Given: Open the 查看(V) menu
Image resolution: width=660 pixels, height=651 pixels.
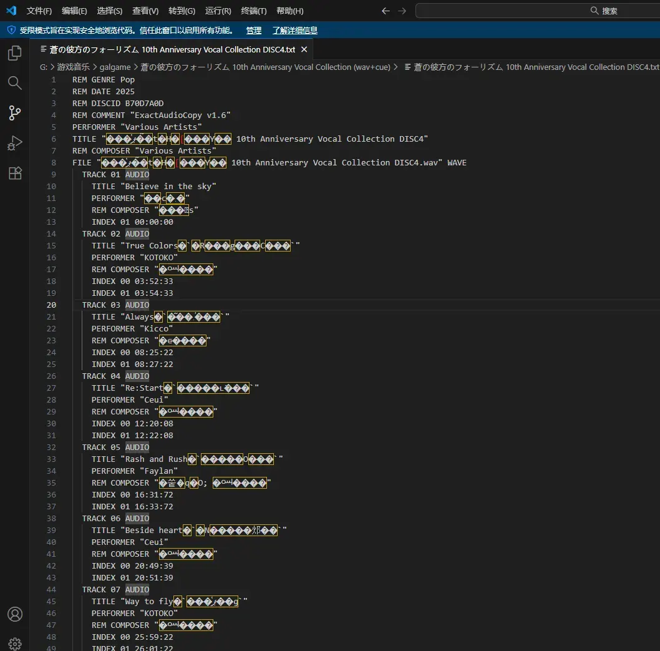Looking at the screenshot, I should click(x=145, y=11).
